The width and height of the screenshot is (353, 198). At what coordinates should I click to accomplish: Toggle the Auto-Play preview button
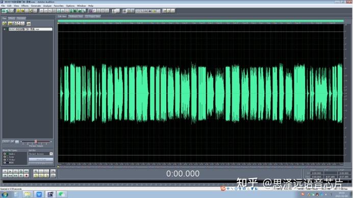(x=6, y=142)
